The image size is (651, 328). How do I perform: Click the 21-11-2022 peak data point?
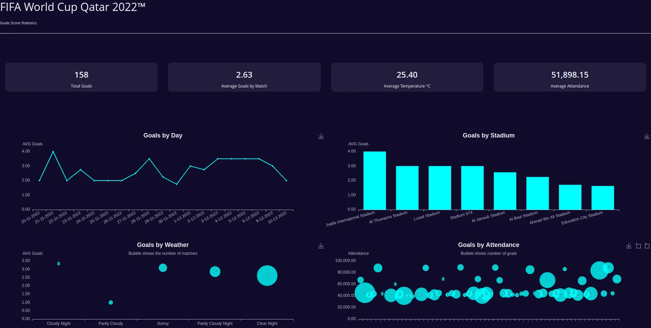53,152
